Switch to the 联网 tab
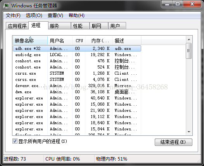Image resolution: width=204 pixels, height=166 pixels. [99, 26]
